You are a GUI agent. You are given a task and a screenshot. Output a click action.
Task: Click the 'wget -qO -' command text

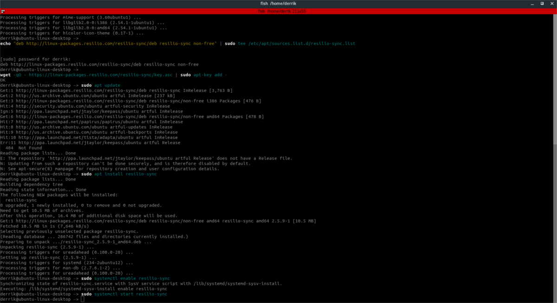pos(13,74)
